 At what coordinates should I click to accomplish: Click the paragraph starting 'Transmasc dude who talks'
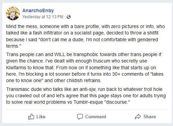pos(86,96)
